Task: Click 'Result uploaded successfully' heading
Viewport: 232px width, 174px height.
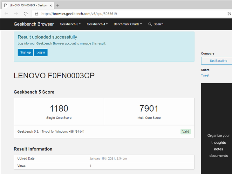Action: click(47, 37)
